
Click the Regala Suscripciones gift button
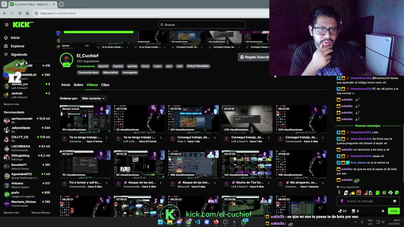(x=254, y=57)
